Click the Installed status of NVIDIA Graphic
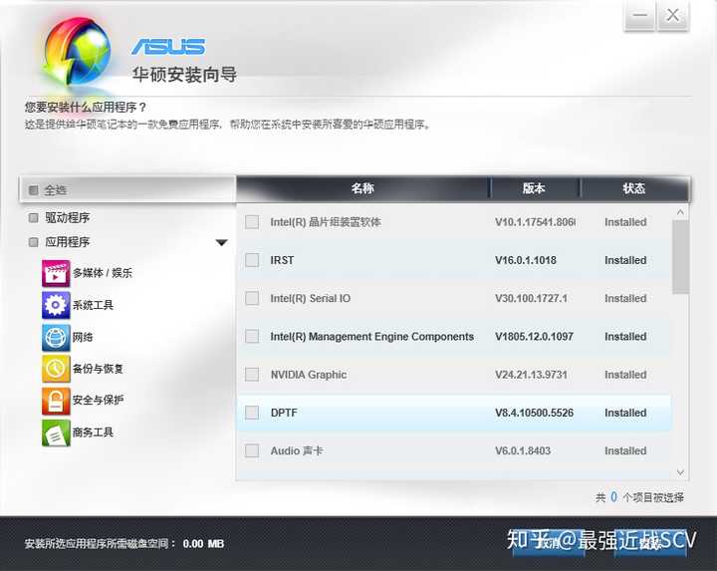This screenshot has width=717, height=571. [x=625, y=375]
